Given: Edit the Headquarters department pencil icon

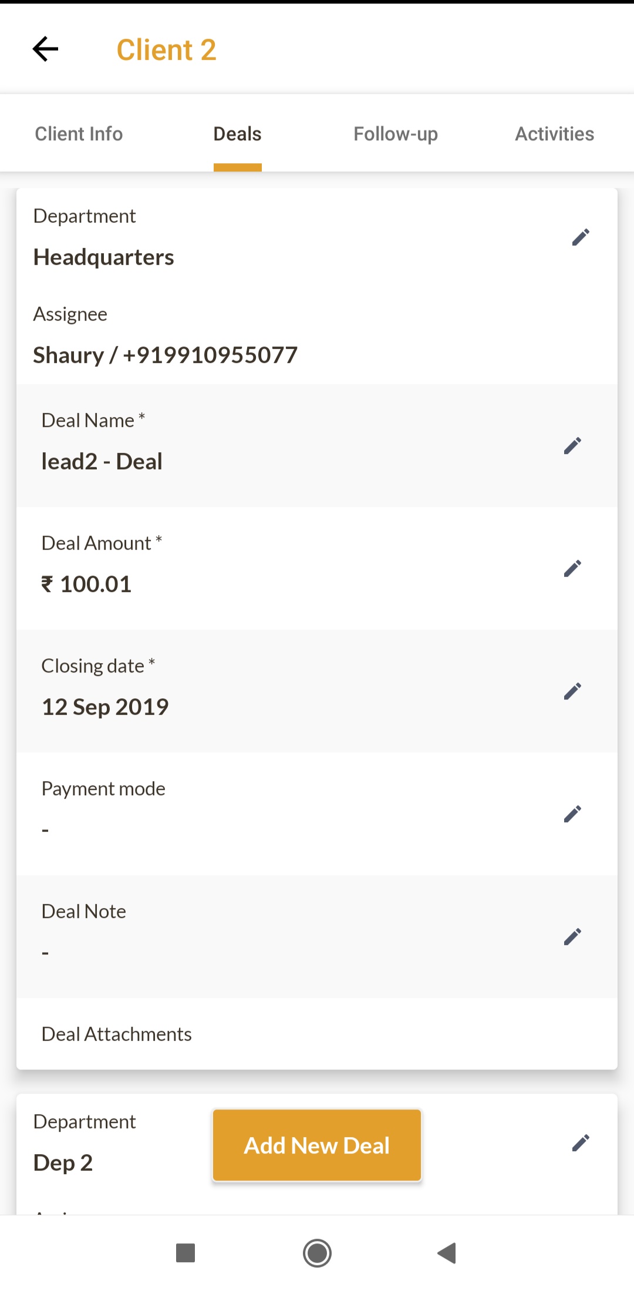Looking at the screenshot, I should tap(580, 237).
